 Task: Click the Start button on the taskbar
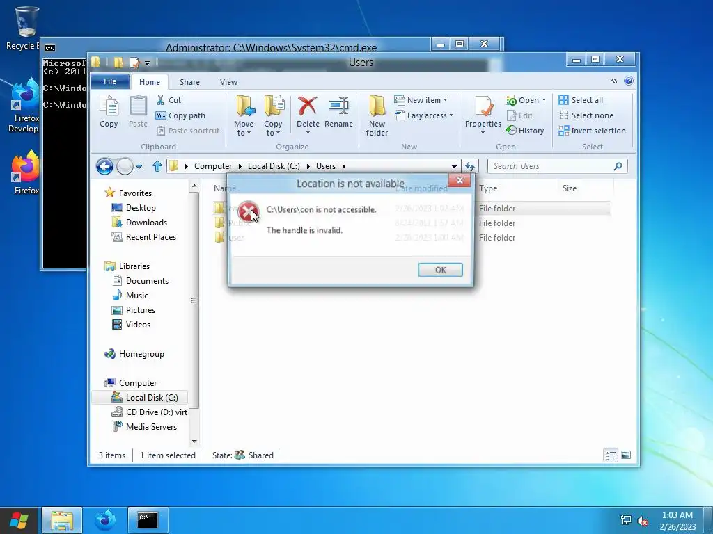point(19,520)
